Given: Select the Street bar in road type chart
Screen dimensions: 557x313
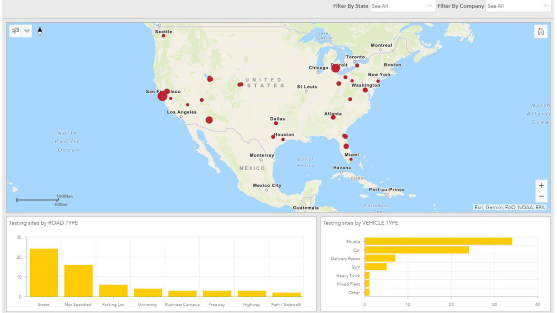Looking at the screenshot, I should pos(43,274).
